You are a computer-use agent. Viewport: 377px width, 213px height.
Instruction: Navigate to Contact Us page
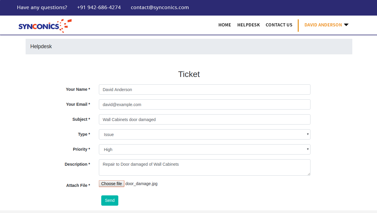(x=279, y=25)
